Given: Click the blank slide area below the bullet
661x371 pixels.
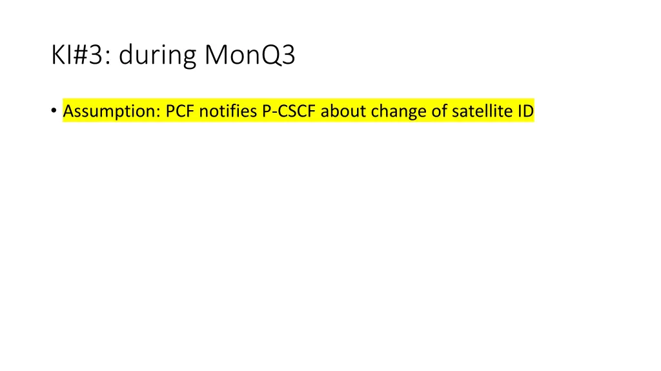Looking at the screenshot, I should coord(330,244).
